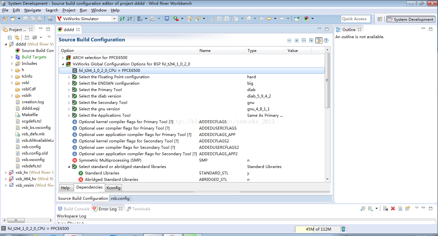Switch to the vsb.config tab
Viewport: 438px width, 236px height.
point(120,198)
